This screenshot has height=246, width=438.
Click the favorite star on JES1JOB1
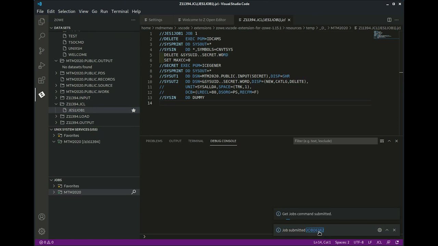133,110
